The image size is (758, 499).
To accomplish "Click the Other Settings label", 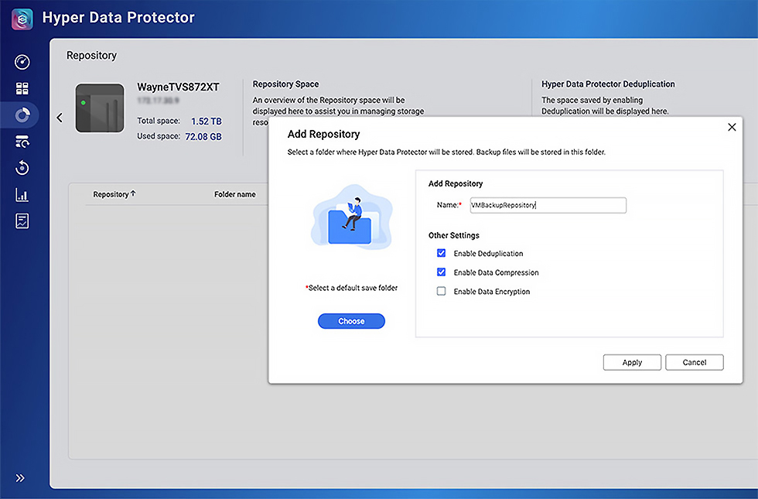I will tap(454, 235).
